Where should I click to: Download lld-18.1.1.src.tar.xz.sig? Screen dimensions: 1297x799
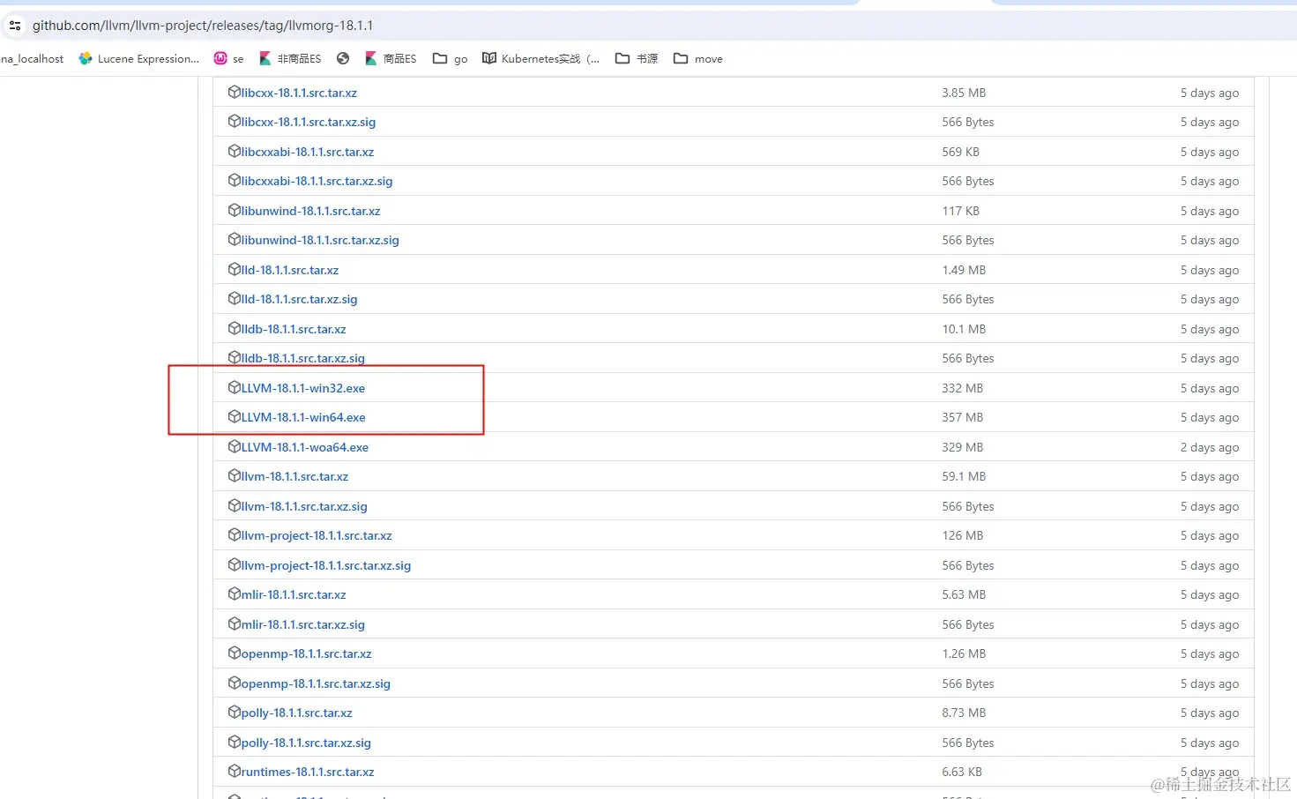300,299
